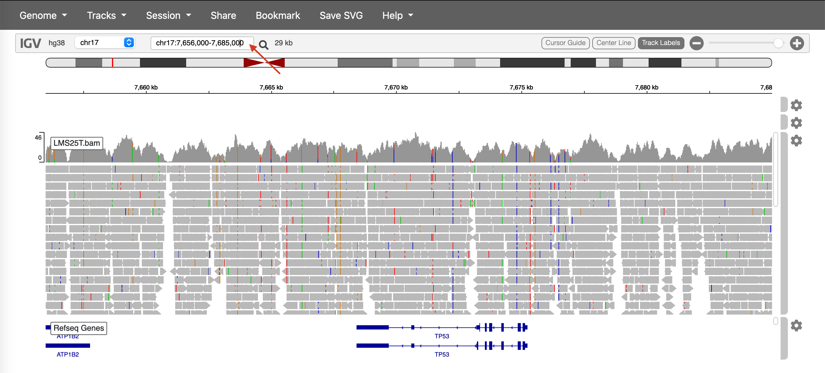
Task: Open the chr17 chromosome selector
Action: click(x=105, y=43)
